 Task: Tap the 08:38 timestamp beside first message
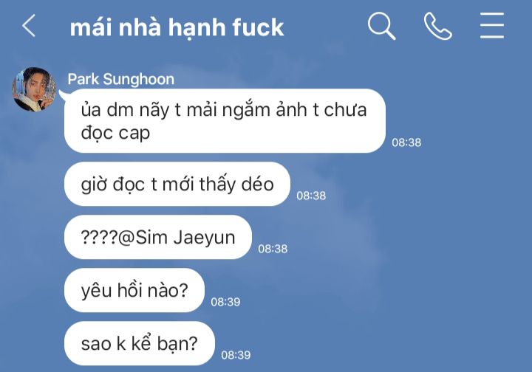coord(406,142)
